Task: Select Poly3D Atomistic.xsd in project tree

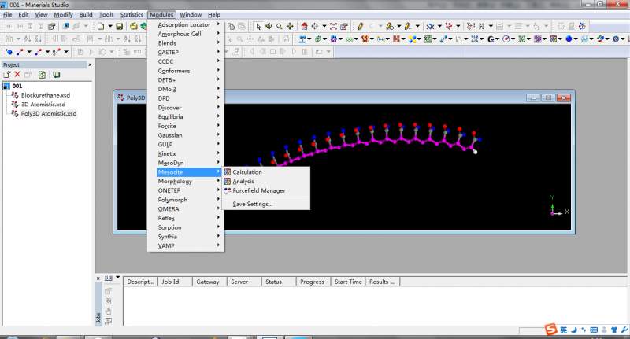Action: (49, 113)
